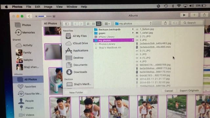The image size is (210, 118).
Task: Select Downloads in Favorites
Action: point(76,72)
